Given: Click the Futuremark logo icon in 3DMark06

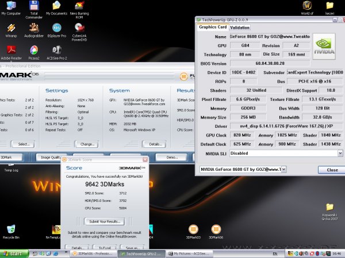Looking at the screenshot, I should coord(183,76).
